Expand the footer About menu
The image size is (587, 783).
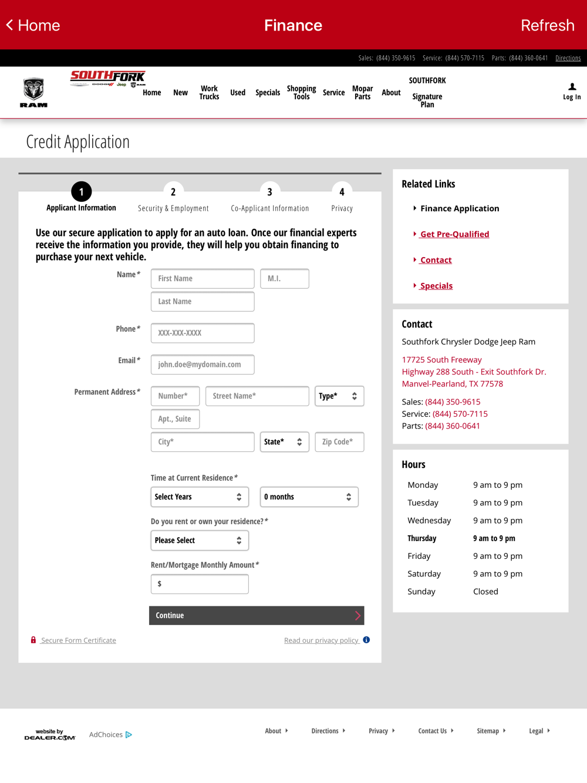click(x=276, y=731)
